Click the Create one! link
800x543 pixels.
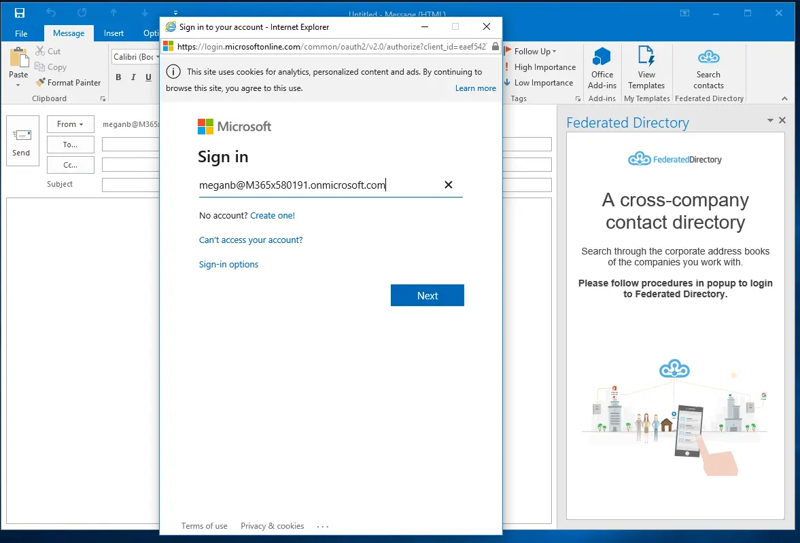273,215
